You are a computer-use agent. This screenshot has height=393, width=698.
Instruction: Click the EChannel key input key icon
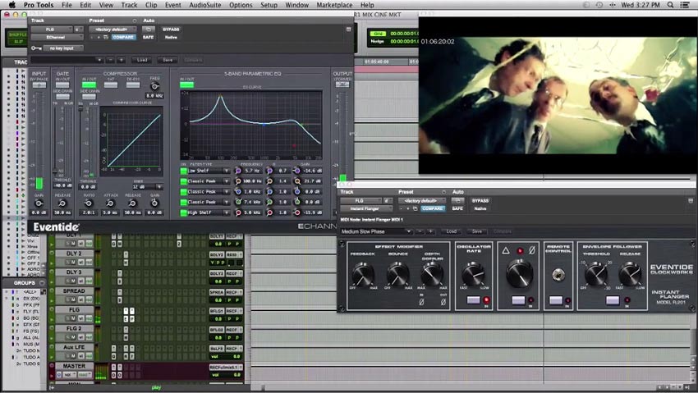click(x=36, y=48)
